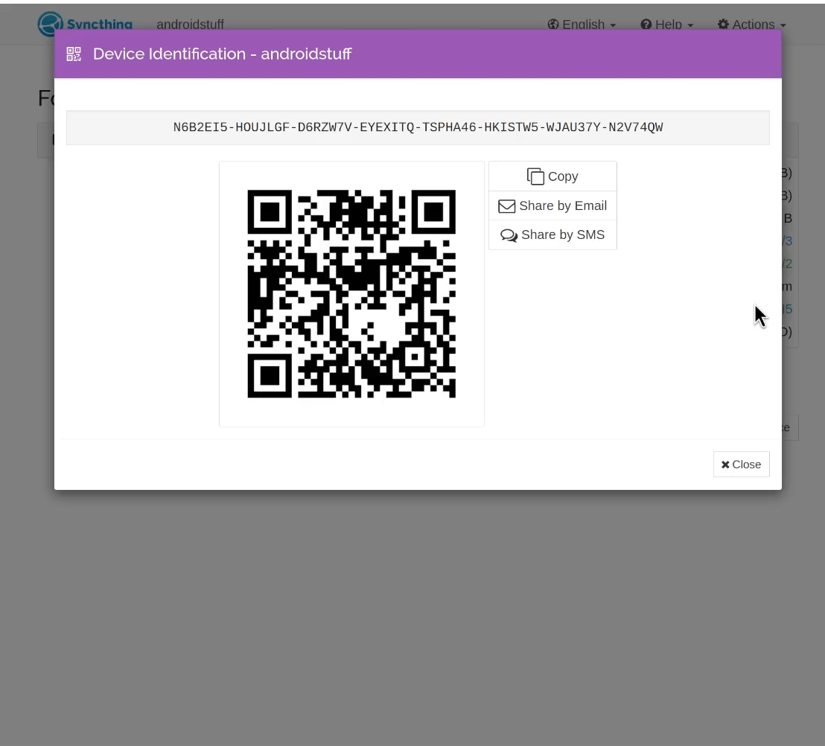This screenshot has width=825, height=746.
Task: Share device ID by Email
Action: [x=552, y=205]
